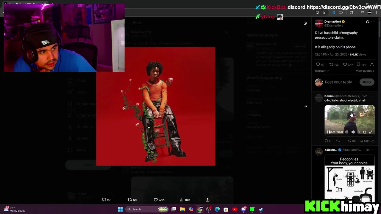
Task: Pause the d4vd electric chair video
Action: tap(329, 132)
